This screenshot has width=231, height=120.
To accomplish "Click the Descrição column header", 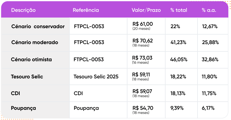I will click(23, 10).
